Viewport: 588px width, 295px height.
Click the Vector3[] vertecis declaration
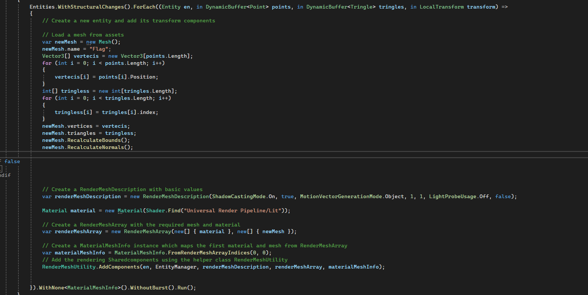click(70, 56)
